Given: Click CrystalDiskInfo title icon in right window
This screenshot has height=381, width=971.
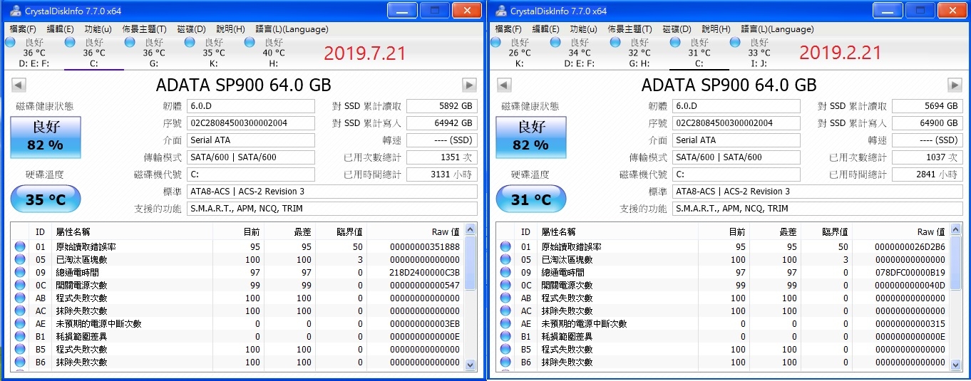Looking at the screenshot, I should pos(501,11).
